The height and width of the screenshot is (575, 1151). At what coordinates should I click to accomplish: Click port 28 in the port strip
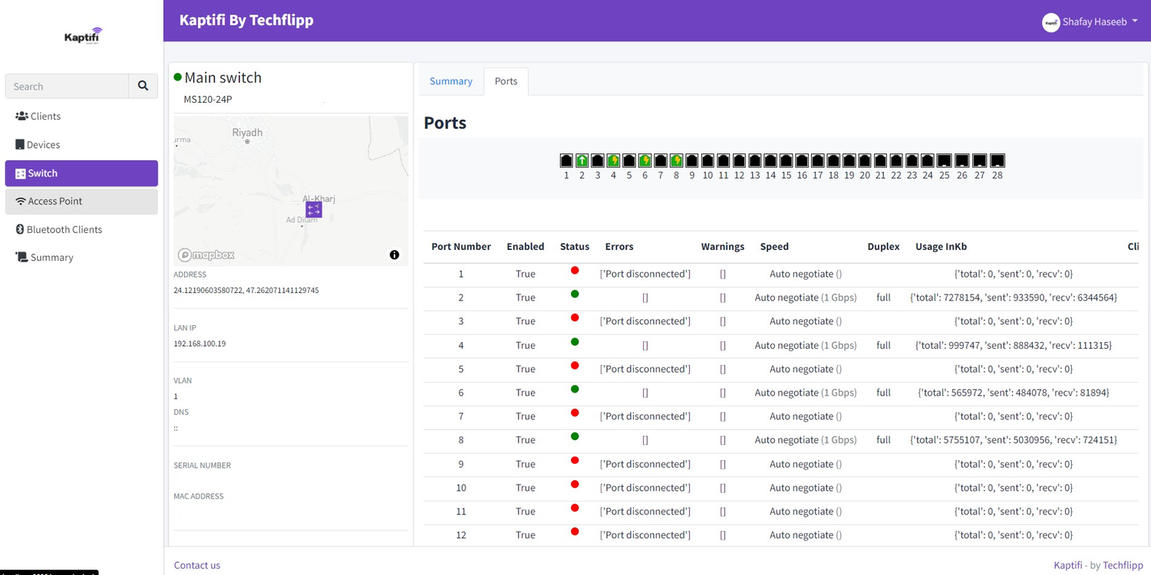(997, 160)
